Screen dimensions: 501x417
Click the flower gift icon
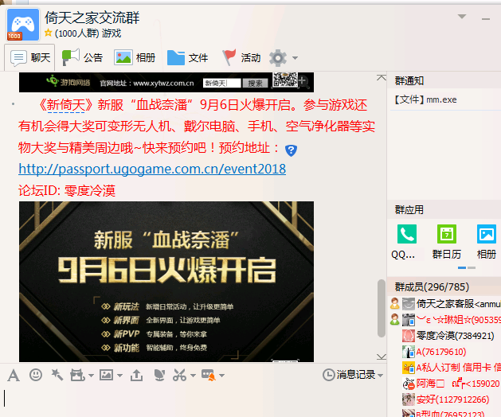click(159, 375)
